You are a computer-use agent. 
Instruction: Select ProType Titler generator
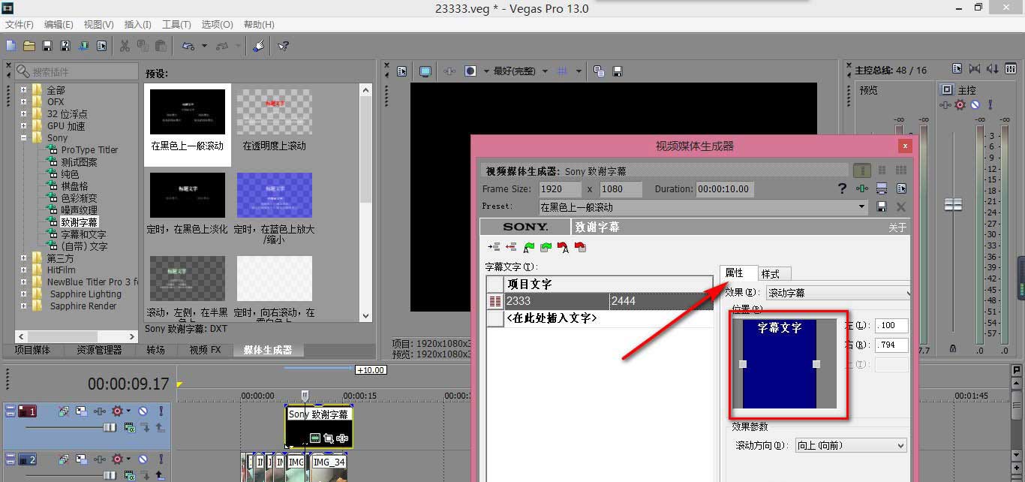pos(89,150)
